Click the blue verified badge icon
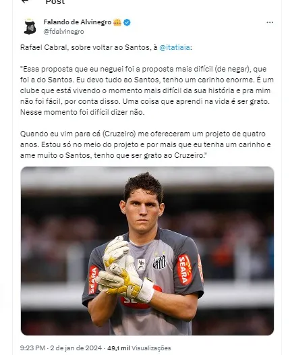The width and height of the screenshot is (290, 355). pos(127,22)
